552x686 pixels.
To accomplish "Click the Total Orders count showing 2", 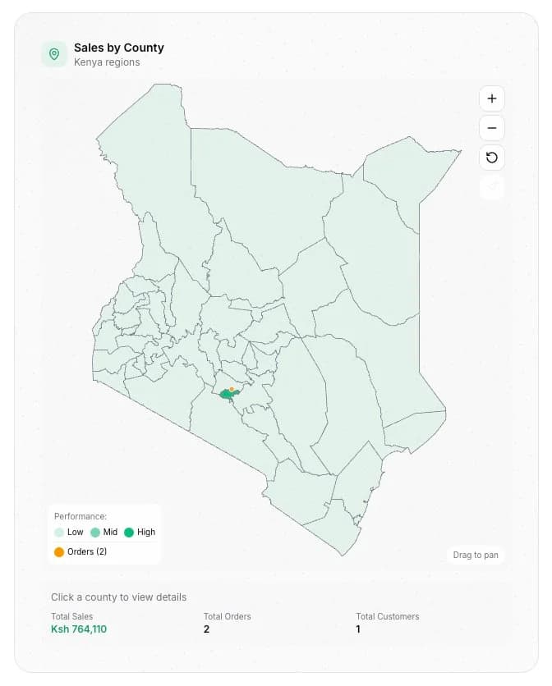I will pos(206,629).
